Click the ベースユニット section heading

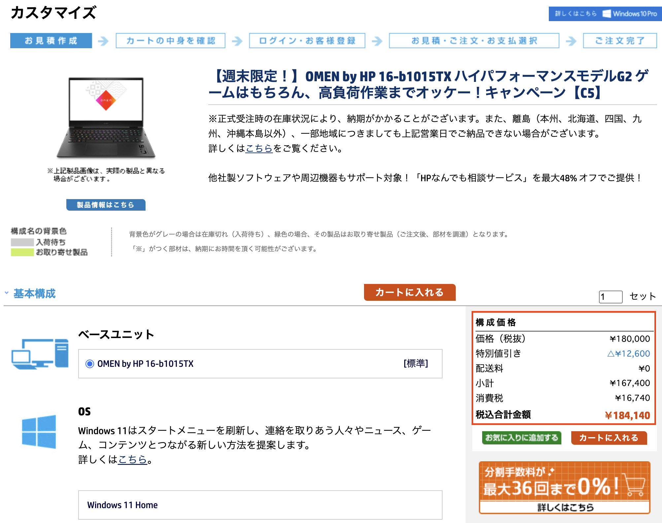click(x=116, y=334)
